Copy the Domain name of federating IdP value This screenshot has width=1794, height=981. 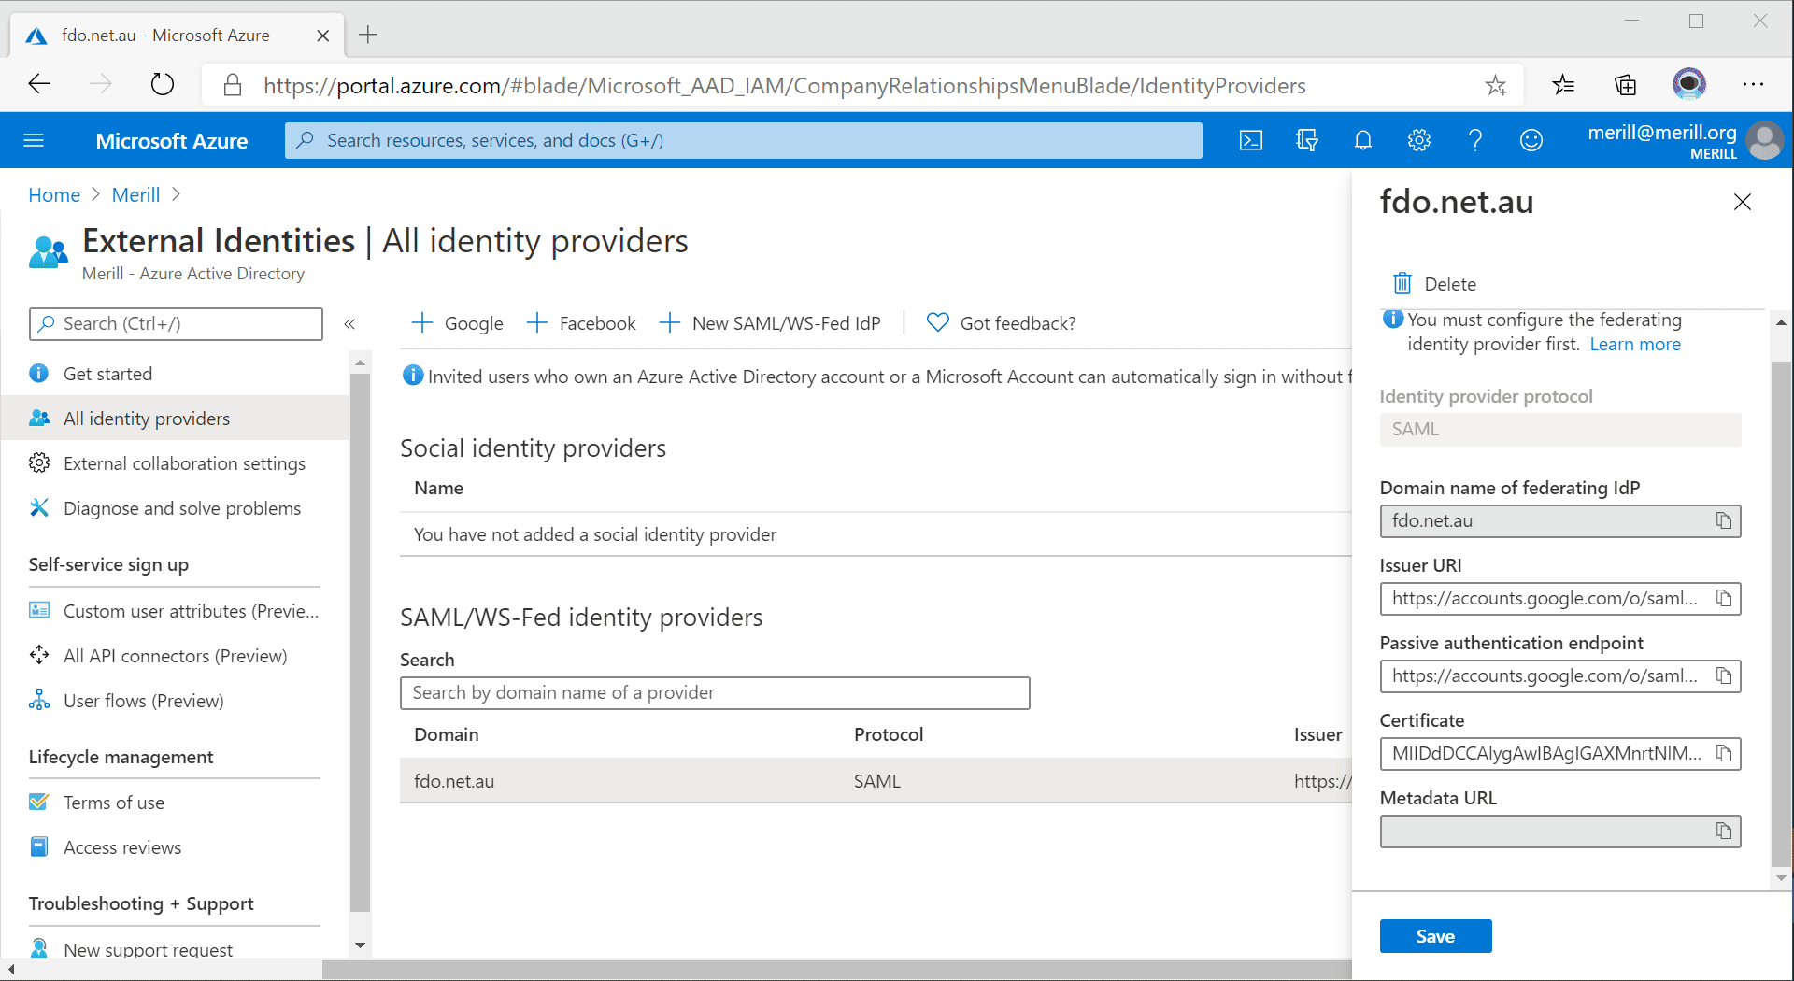1724,521
